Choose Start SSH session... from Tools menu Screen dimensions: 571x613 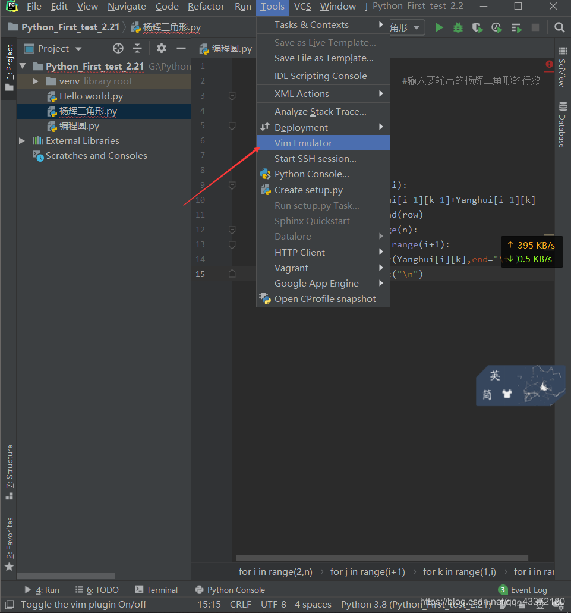pyautogui.click(x=323, y=159)
